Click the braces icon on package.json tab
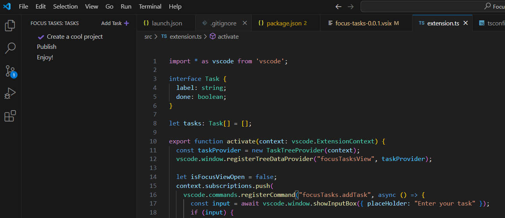This screenshot has height=218, width=505. pyautogui.click(x=261, y=23)
